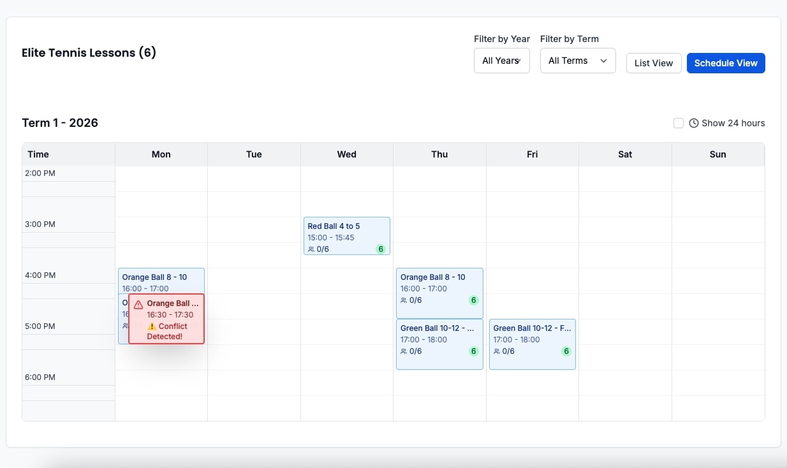Click the Thu column header

[x=439, y=154]
